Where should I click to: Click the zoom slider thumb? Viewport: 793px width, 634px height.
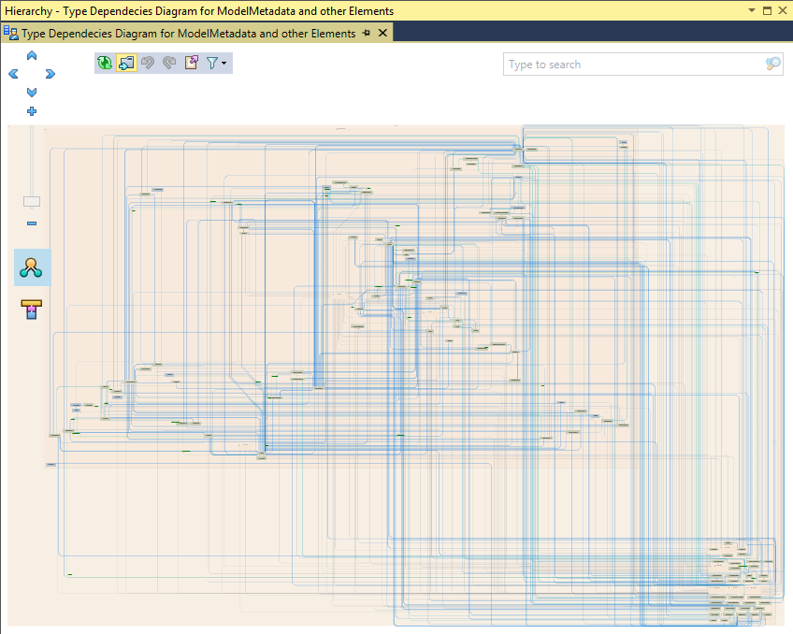pyautogui.click(x=32, y=202)
